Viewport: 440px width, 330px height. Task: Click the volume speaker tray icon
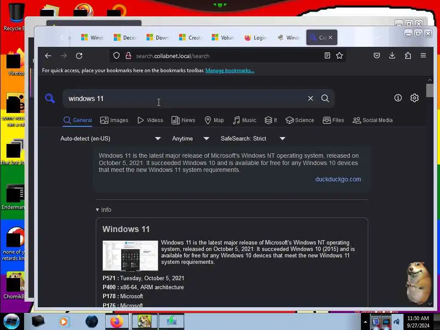(x=397, y=322)
